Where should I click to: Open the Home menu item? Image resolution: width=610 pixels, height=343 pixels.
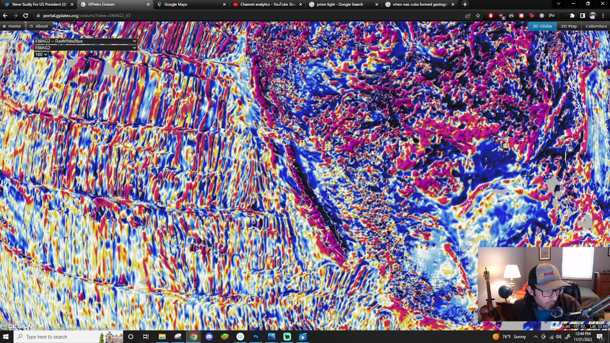tap(11, 26)
